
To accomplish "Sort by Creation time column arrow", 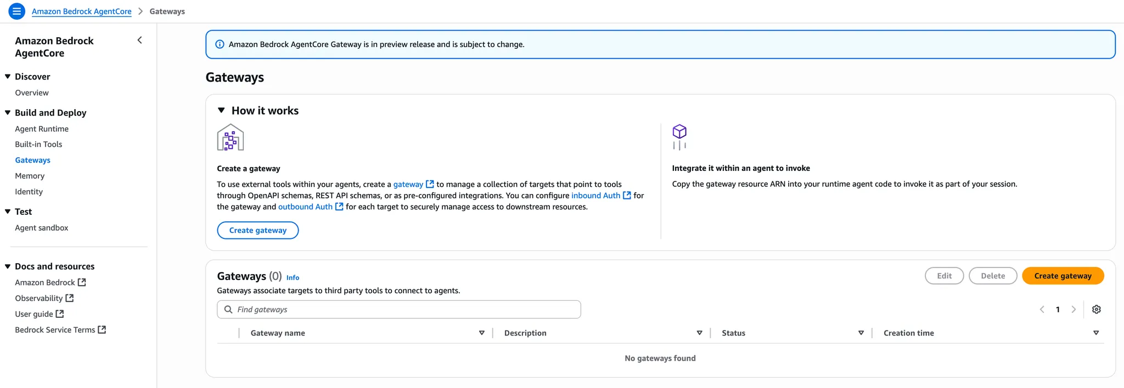I will 1095,333.
